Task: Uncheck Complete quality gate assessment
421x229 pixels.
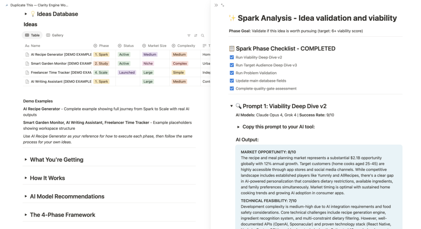Action: [x=232, y=88]
